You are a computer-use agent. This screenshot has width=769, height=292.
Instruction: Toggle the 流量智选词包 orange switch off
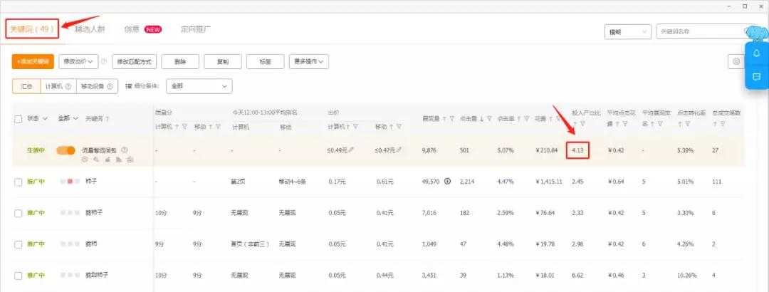(66, 150)
